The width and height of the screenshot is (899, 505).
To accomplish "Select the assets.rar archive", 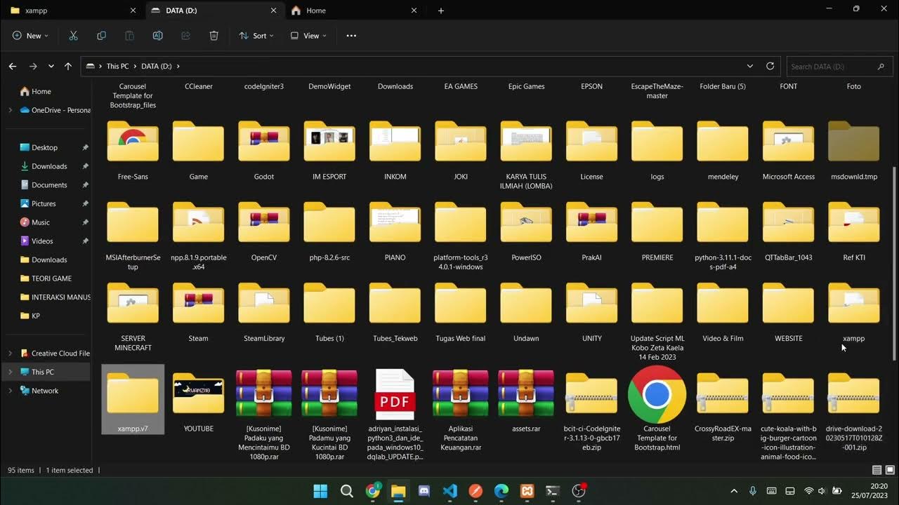I will pyautogui.click(x=526, y=402).
